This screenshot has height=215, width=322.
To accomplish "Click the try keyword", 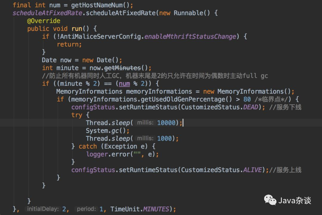I will point(77,115).
